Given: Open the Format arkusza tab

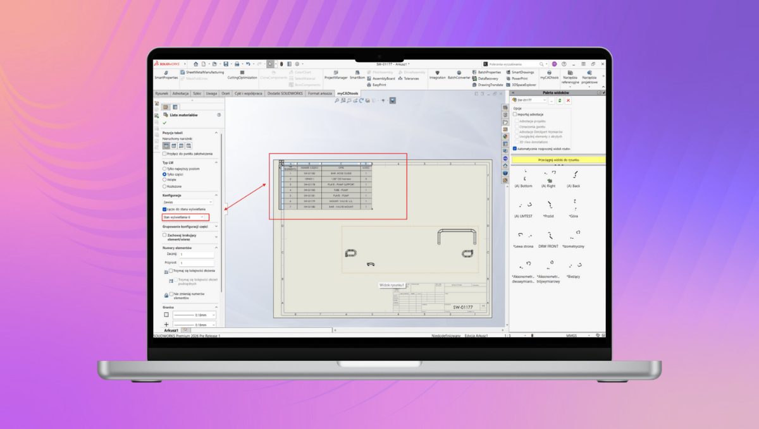Looking at the screenshot, I should 320,93.
